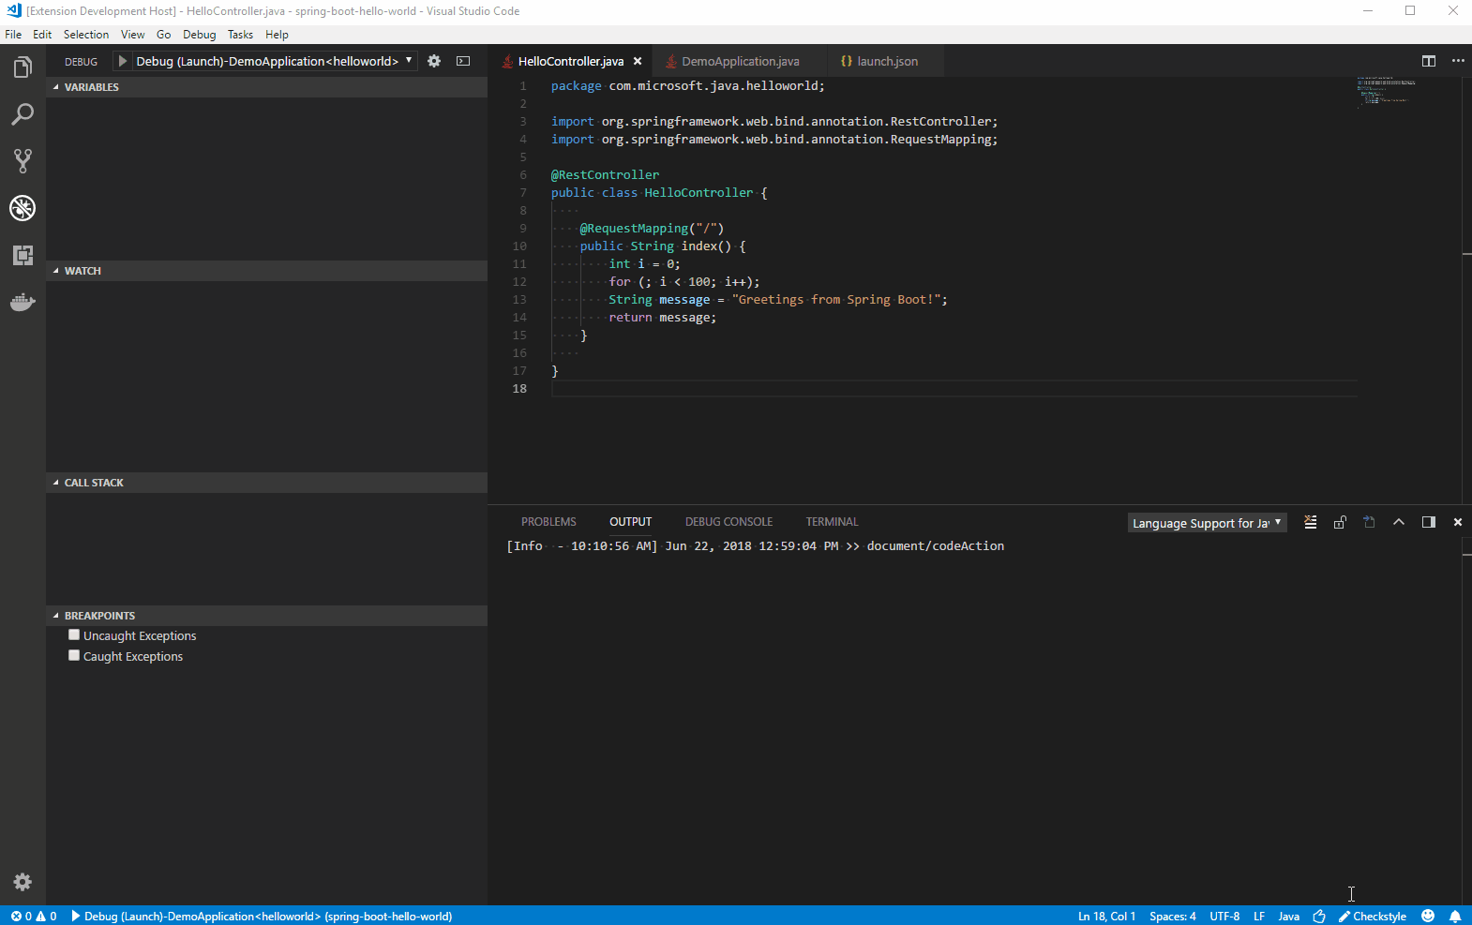Open the output channel dropdown
The image size is (1472, 925).
[x=1207, y=523]
